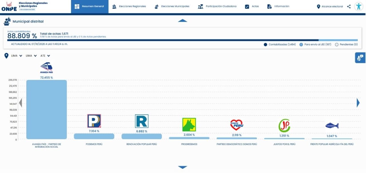
Task: Click the Podemos Perú vote bar
Action: [94, 136]
